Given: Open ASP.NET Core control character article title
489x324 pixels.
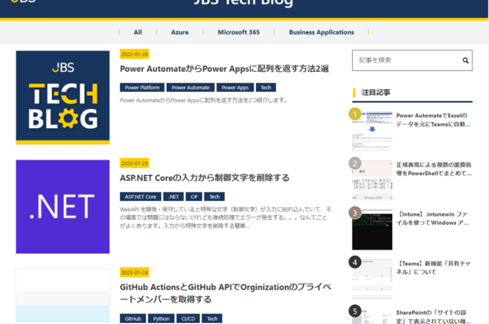Looking at the screenshot, I should click(205, 178).
